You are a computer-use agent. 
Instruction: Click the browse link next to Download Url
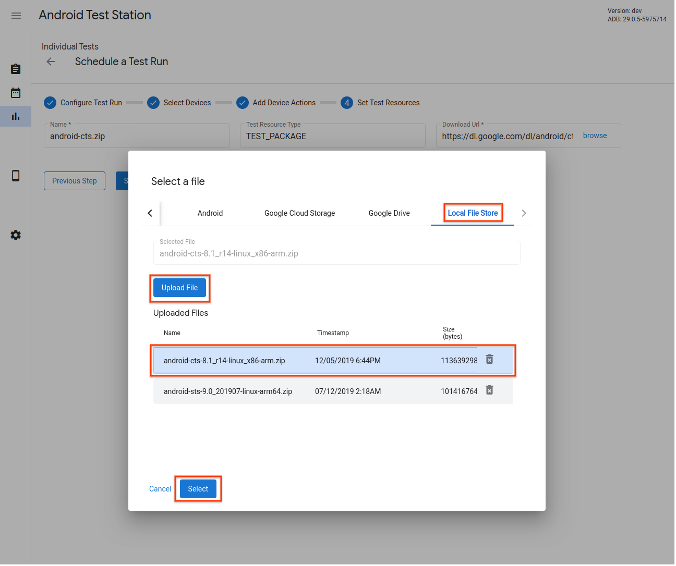point(595,136)
